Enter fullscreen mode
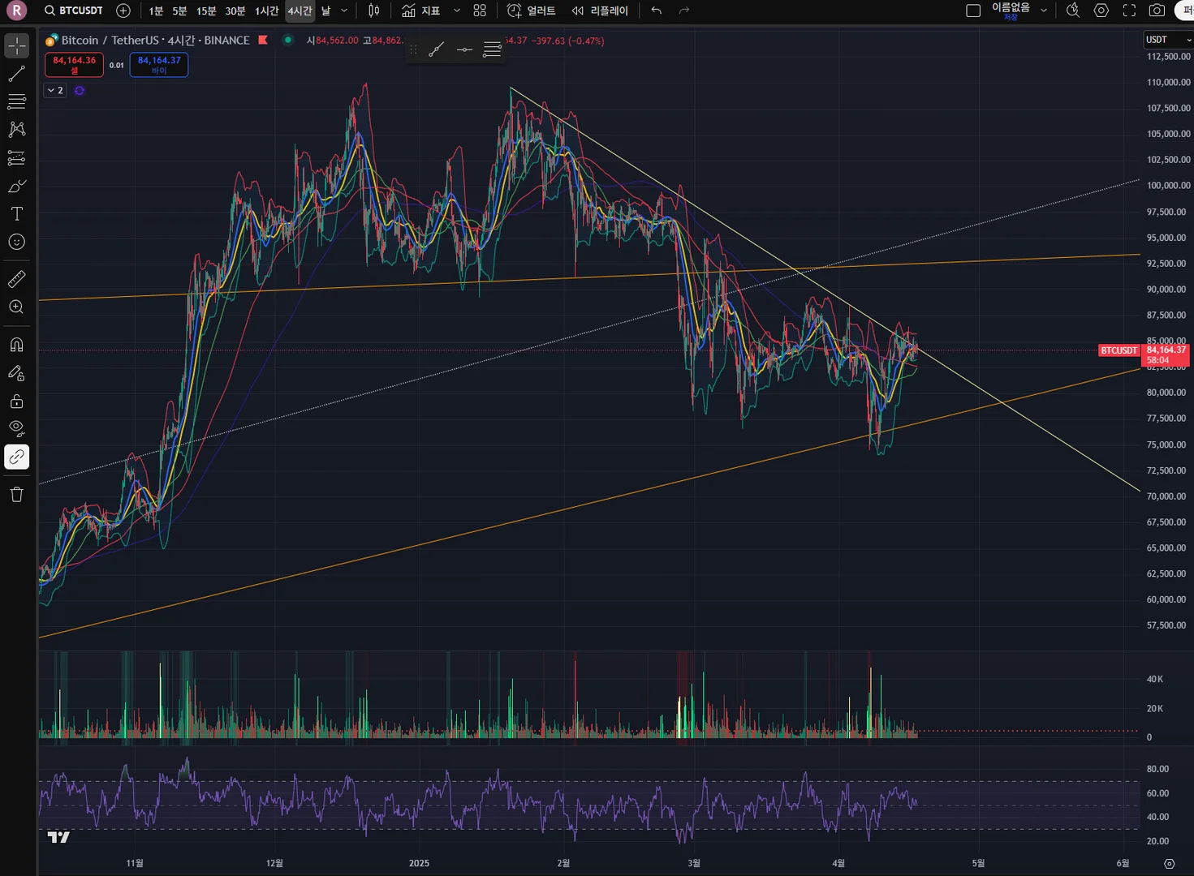1194x876 pixels. tap(1129, 11)
